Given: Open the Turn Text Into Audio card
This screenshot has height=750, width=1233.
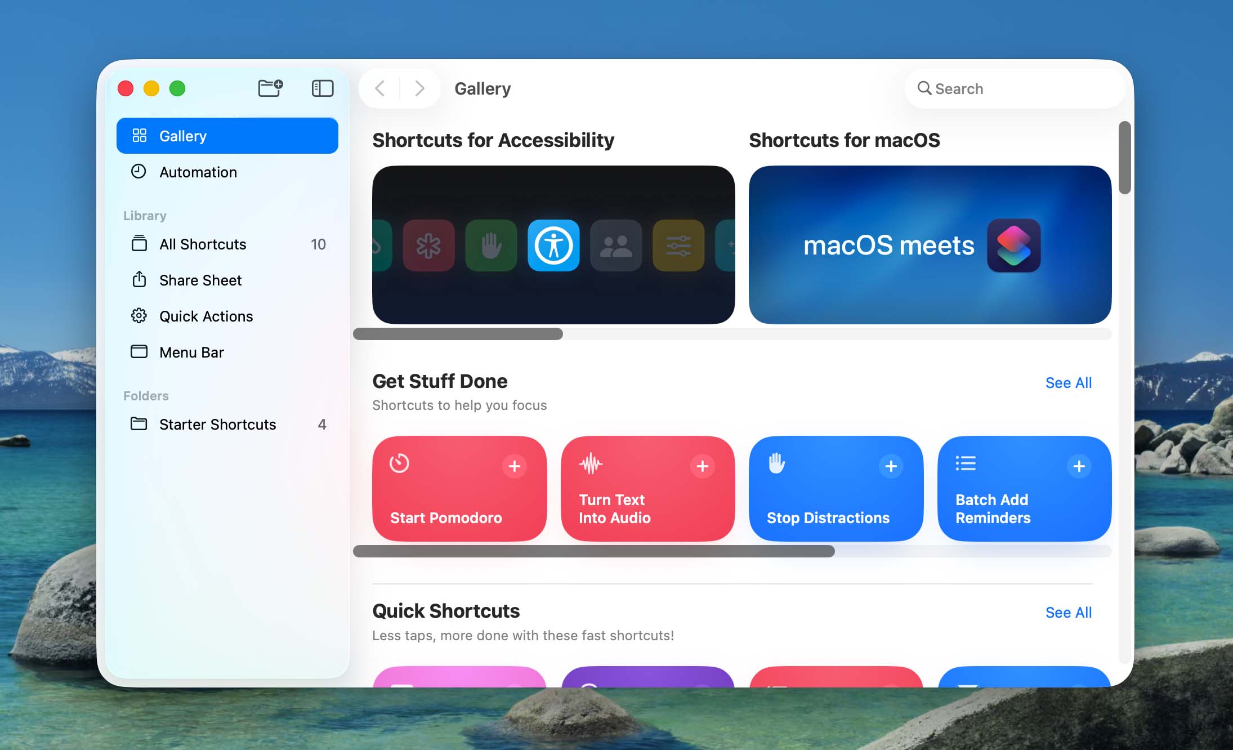Looking at the screenshot, I should pos(647,489).
